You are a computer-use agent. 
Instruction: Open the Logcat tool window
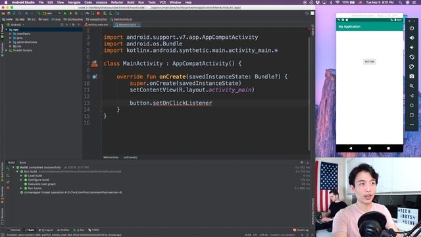pyautogui.click(x=46, y=230)
